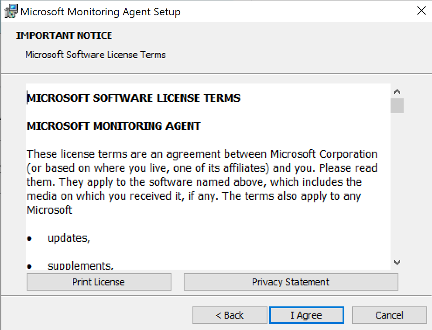The height and width of the screenshot is (330, 432).
Task: Click the MICROSOFT SOFTWARE LICENSE TERMS heading
Action: 134,98
